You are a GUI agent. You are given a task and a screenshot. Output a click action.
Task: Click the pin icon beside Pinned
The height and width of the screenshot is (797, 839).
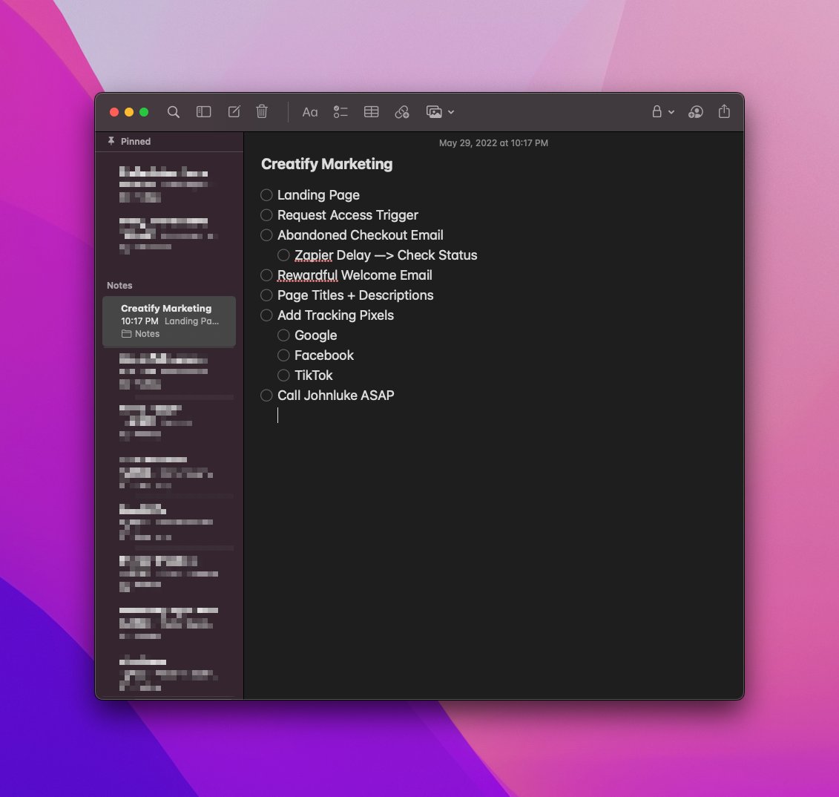point(111,141)
